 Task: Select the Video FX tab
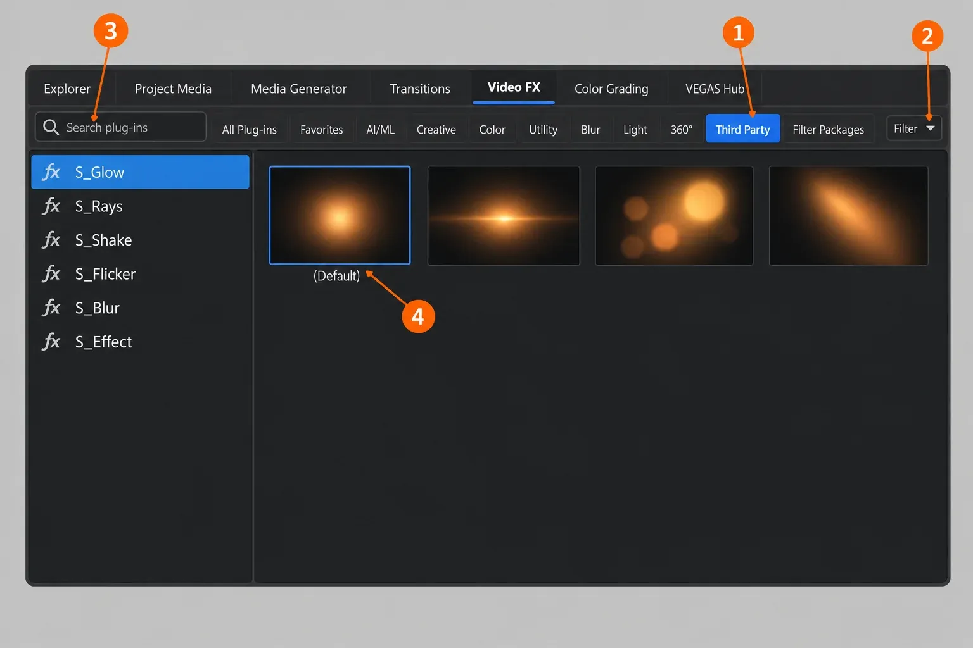pyautogui.click(x=514, y=87)
